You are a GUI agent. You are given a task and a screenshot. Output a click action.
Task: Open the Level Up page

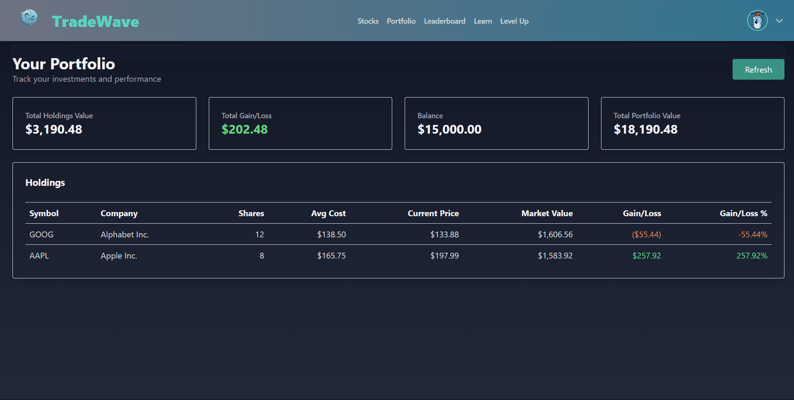[514, 21]
